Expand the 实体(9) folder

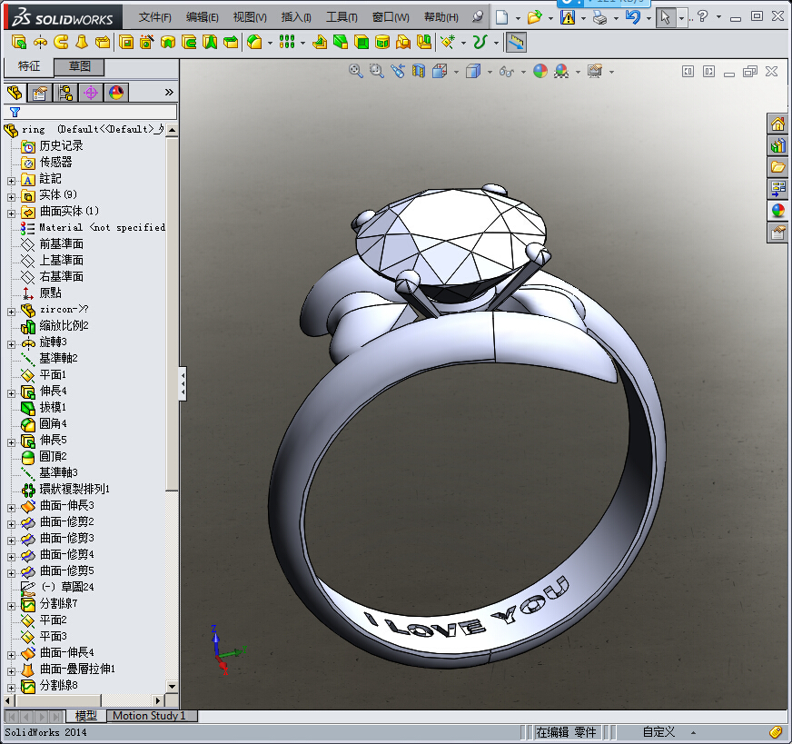(11, 197)
